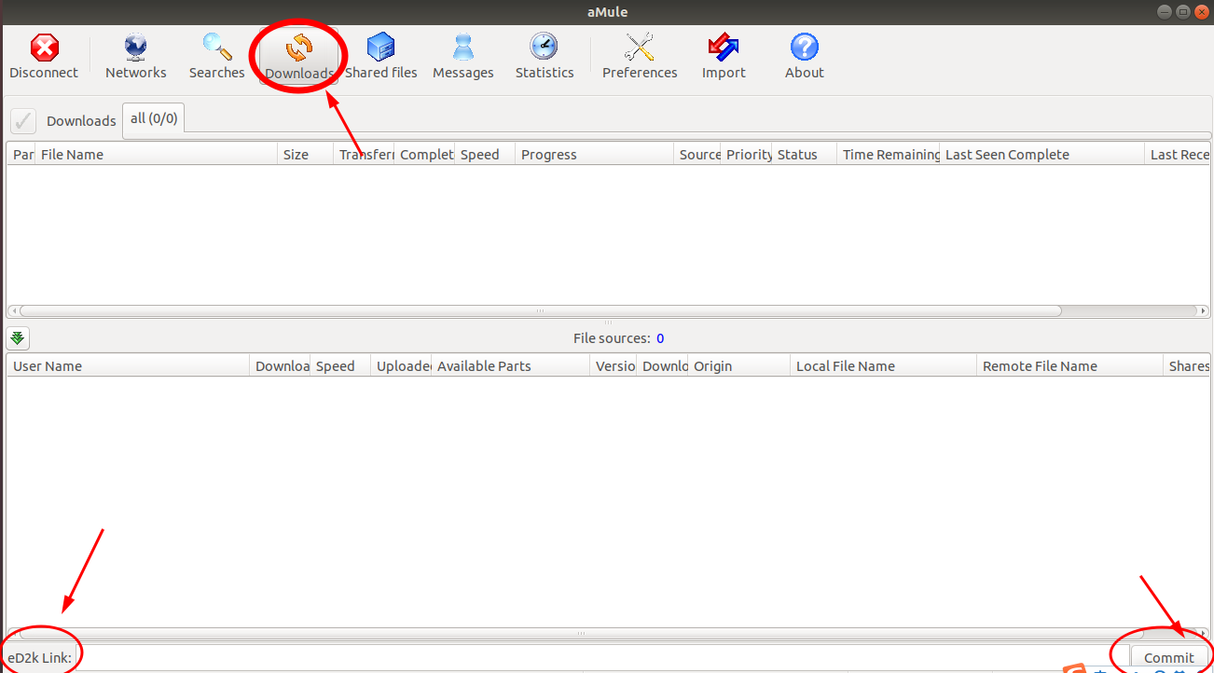Viewport: 1214px width, 673px height.
Task: Click the Disconnect toolbar icon
Action: [x=44, y=57]
